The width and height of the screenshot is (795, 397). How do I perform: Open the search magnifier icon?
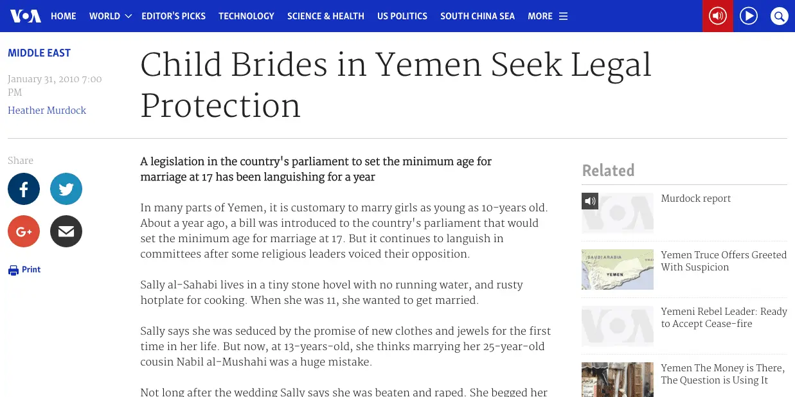(779, 16)
